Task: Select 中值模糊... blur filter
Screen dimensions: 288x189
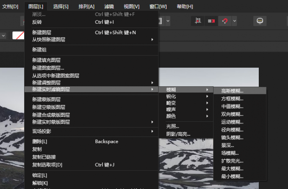Action: 240,107
